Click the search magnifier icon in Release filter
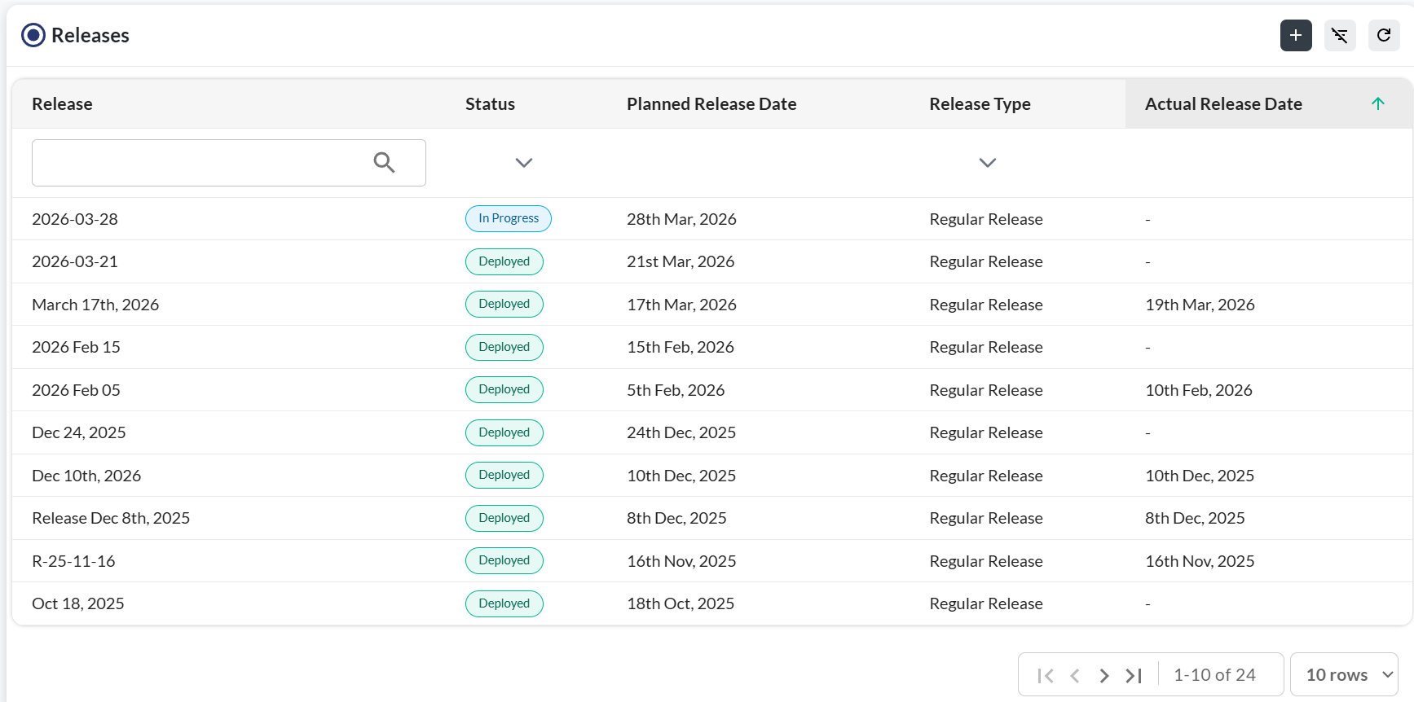 pos(384,163)
